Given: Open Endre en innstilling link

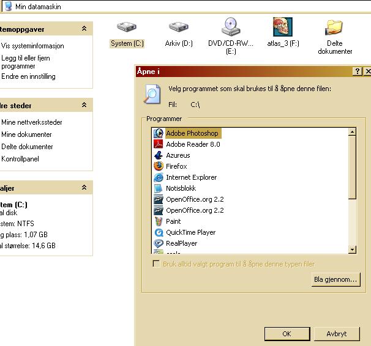Looking at the screenshot, I should pyautogui.click(x=28, y=76).
